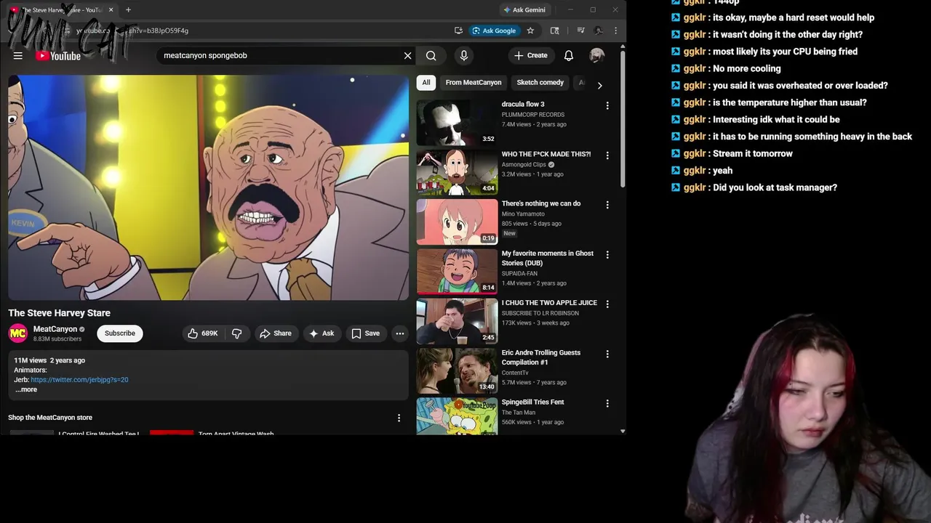
Task: Open options for WHO THE F*CK MADE THIS
Action: pyautogui.click(x=607, y=155)
